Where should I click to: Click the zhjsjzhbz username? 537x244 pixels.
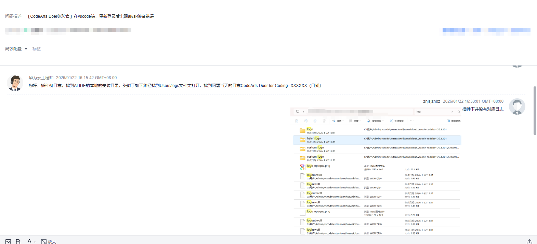point(432,101)
